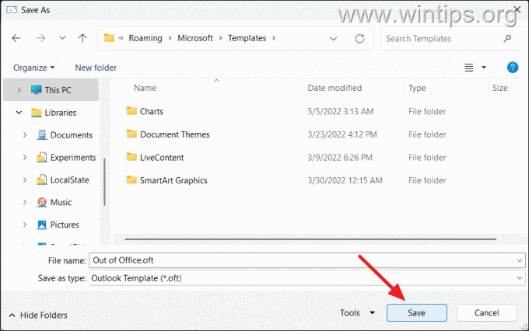Open the address bar history dropdown
Screen dimensions: 529x331
point(333,38)
